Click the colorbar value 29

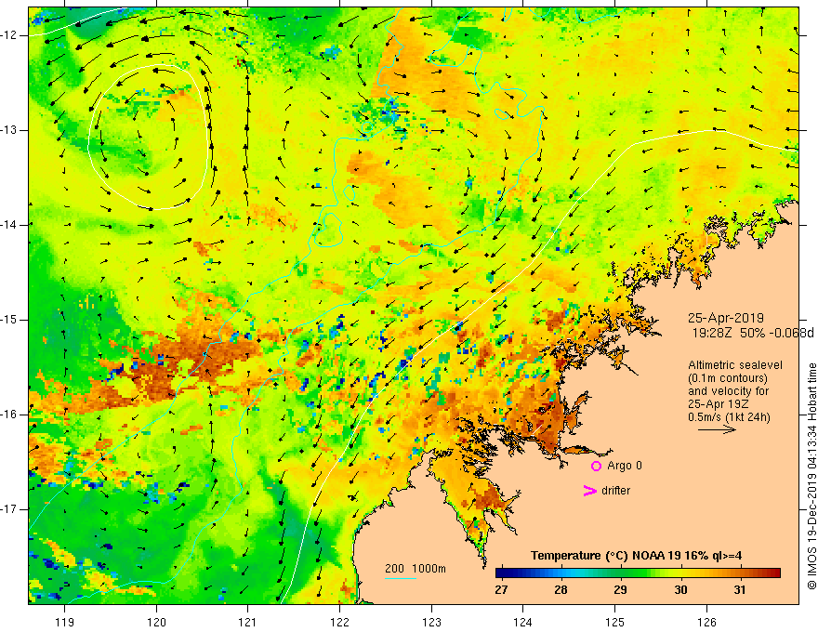point(620,590)
